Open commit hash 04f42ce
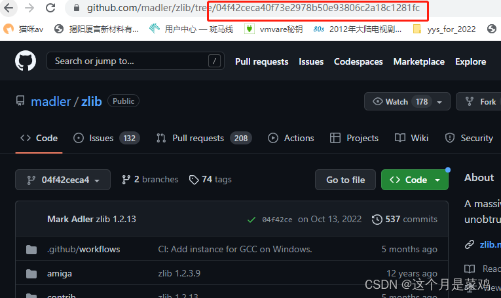 coord(277,220)
